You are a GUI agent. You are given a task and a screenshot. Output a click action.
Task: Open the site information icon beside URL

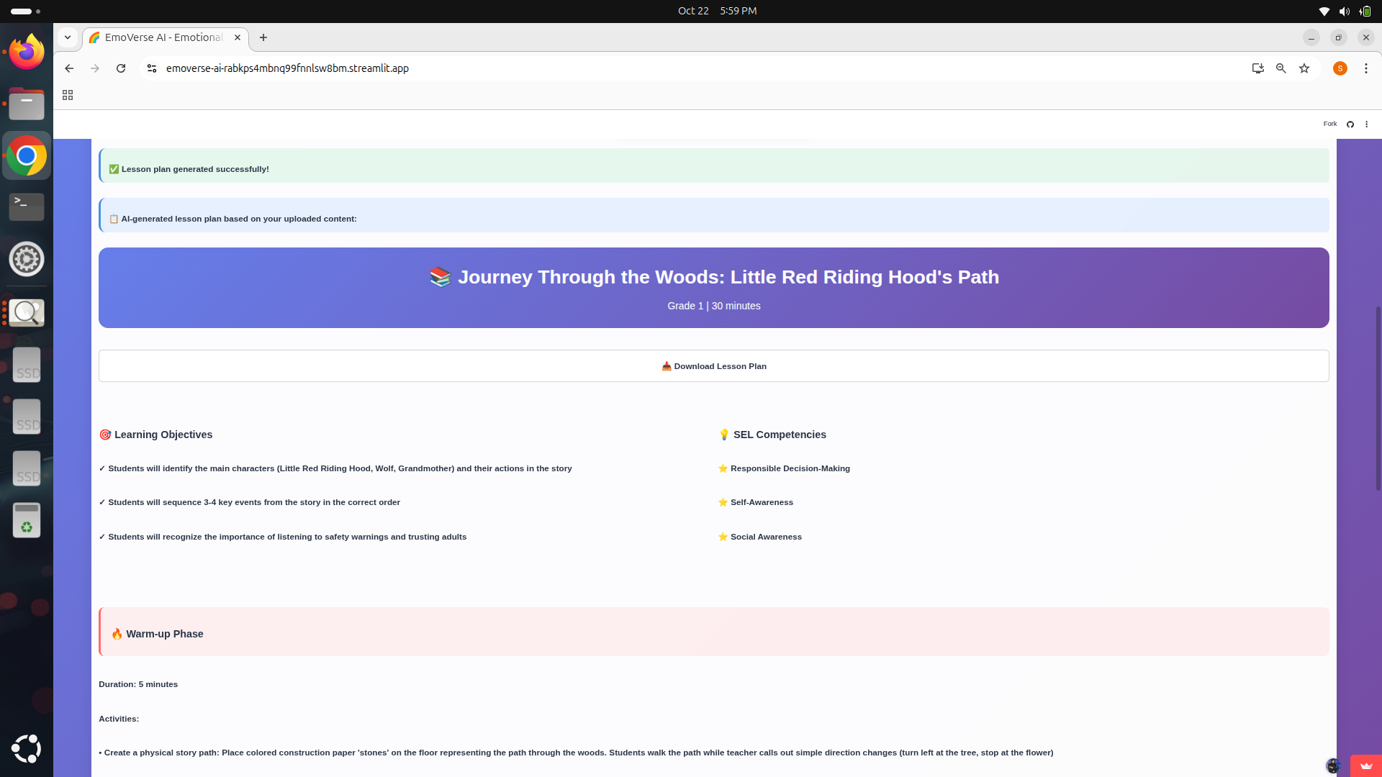pos(152,68)
